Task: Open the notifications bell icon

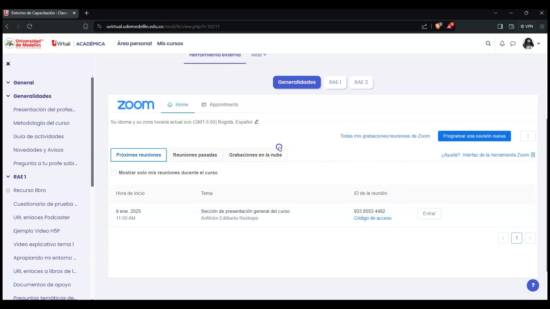Action: point(502,43)
